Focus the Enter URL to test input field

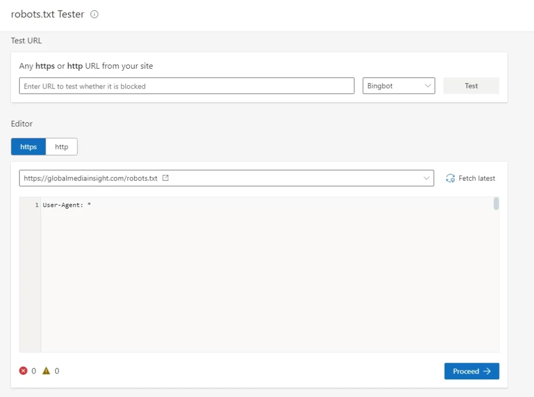[x=187, y=86]
